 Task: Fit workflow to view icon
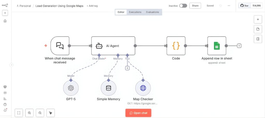19,113
